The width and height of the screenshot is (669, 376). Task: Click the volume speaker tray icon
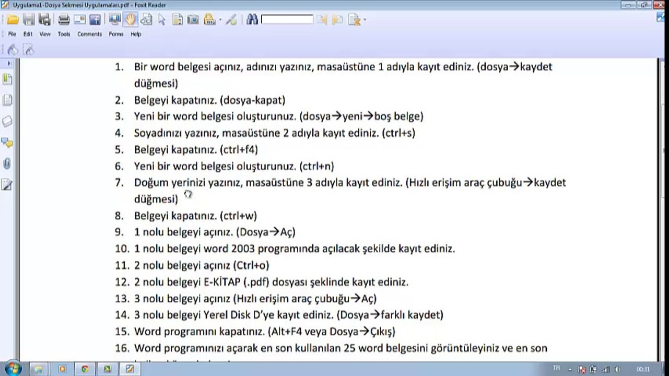(x=617, y=369)
